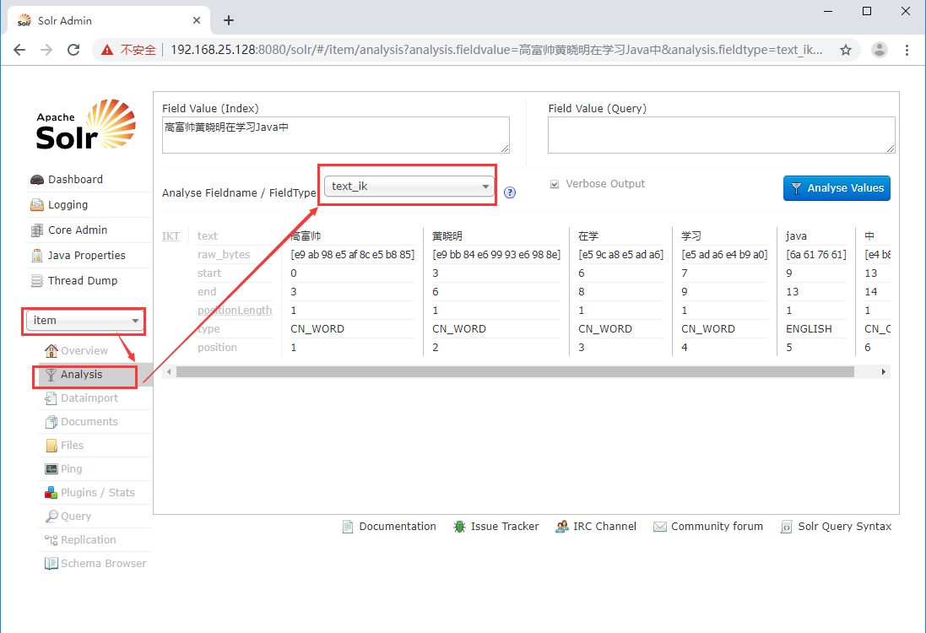Open Core Admin
Viewport: 926px width, 633px height.
(78, 230)
